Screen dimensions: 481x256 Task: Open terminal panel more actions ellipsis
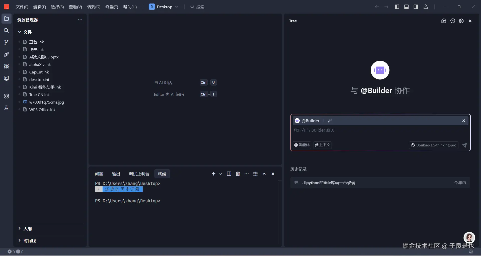pyautogui.click(x=247, y=174)
